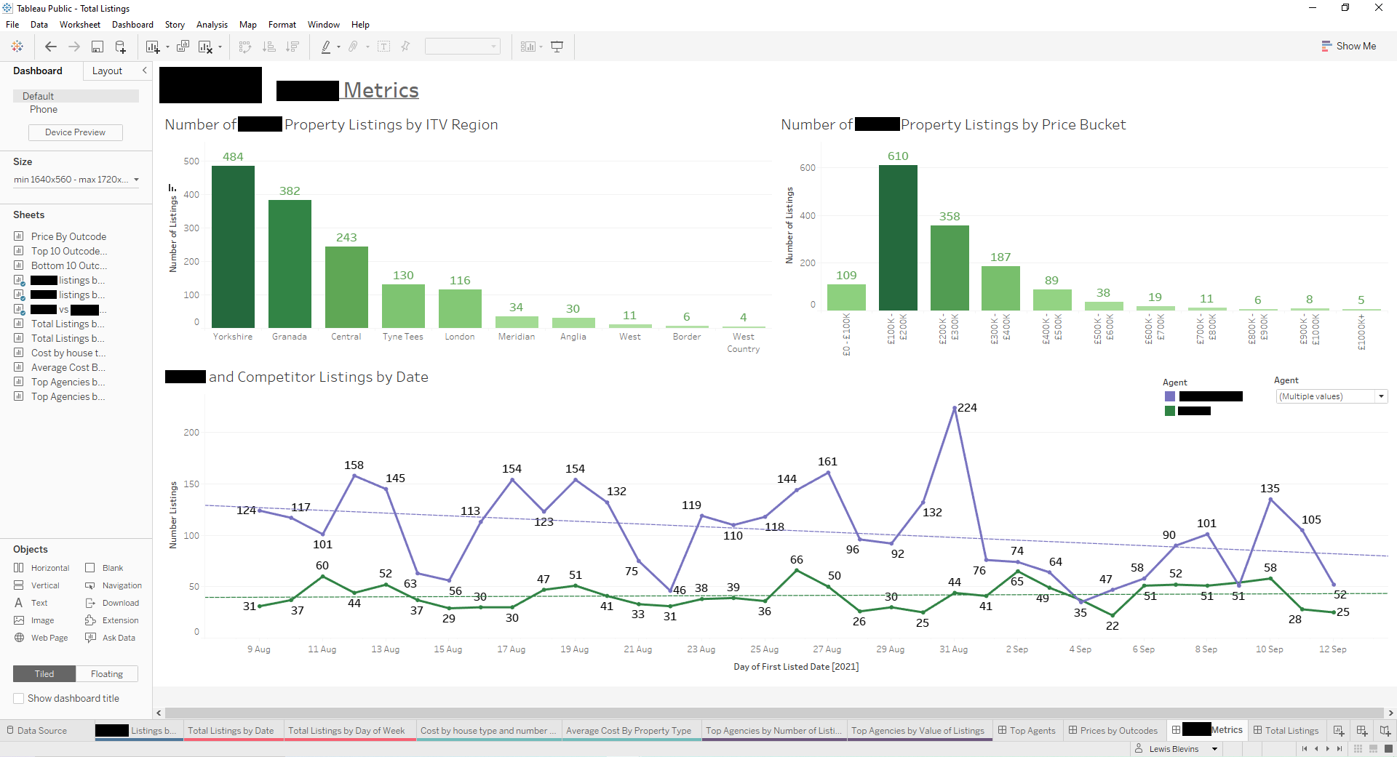
Task: Open Presentation Mode from the toolbar
Action: [x=557, y=47]
